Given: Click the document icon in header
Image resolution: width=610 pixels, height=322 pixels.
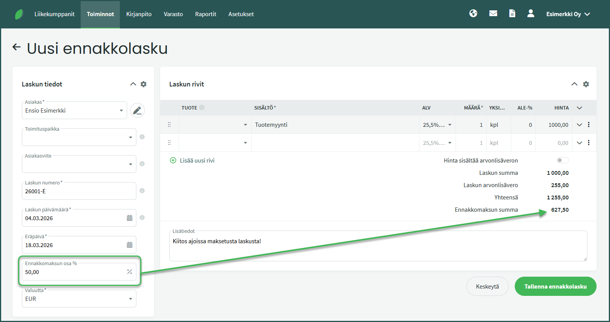Looking at the screenshot, I should click(512, 13).
